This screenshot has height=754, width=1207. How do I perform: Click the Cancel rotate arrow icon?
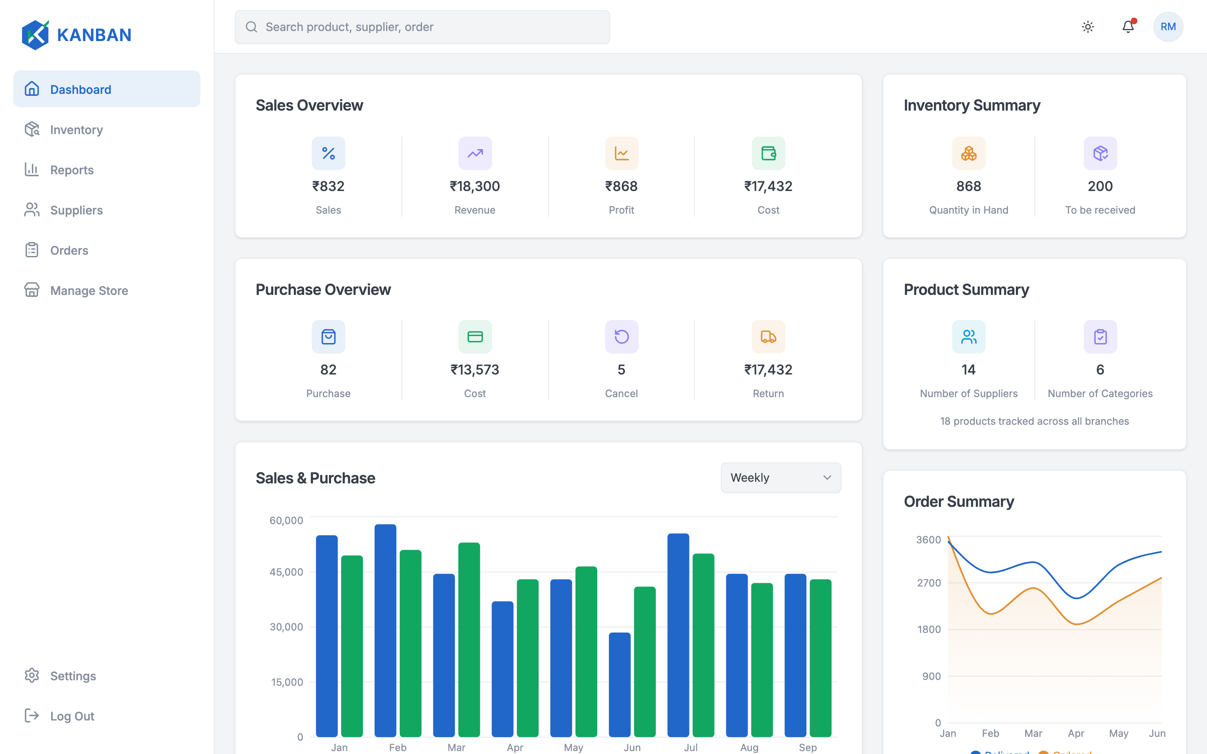[x=622, y=337]
